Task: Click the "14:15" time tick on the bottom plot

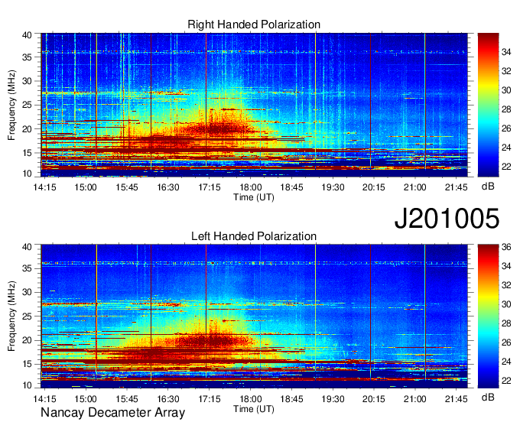Action: [45, 399]
